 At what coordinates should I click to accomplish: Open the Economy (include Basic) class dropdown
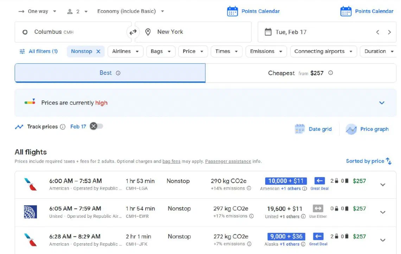131,11
